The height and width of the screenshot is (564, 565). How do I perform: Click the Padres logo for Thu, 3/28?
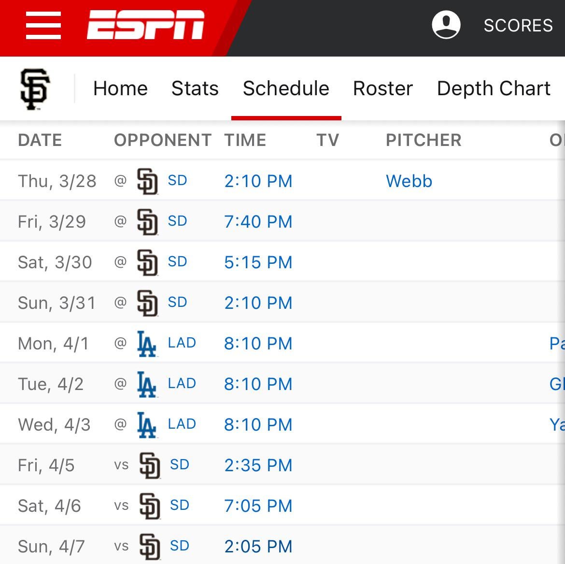[147, 181]
